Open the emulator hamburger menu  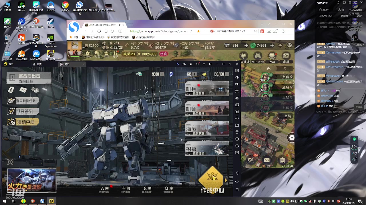[204, 64]
